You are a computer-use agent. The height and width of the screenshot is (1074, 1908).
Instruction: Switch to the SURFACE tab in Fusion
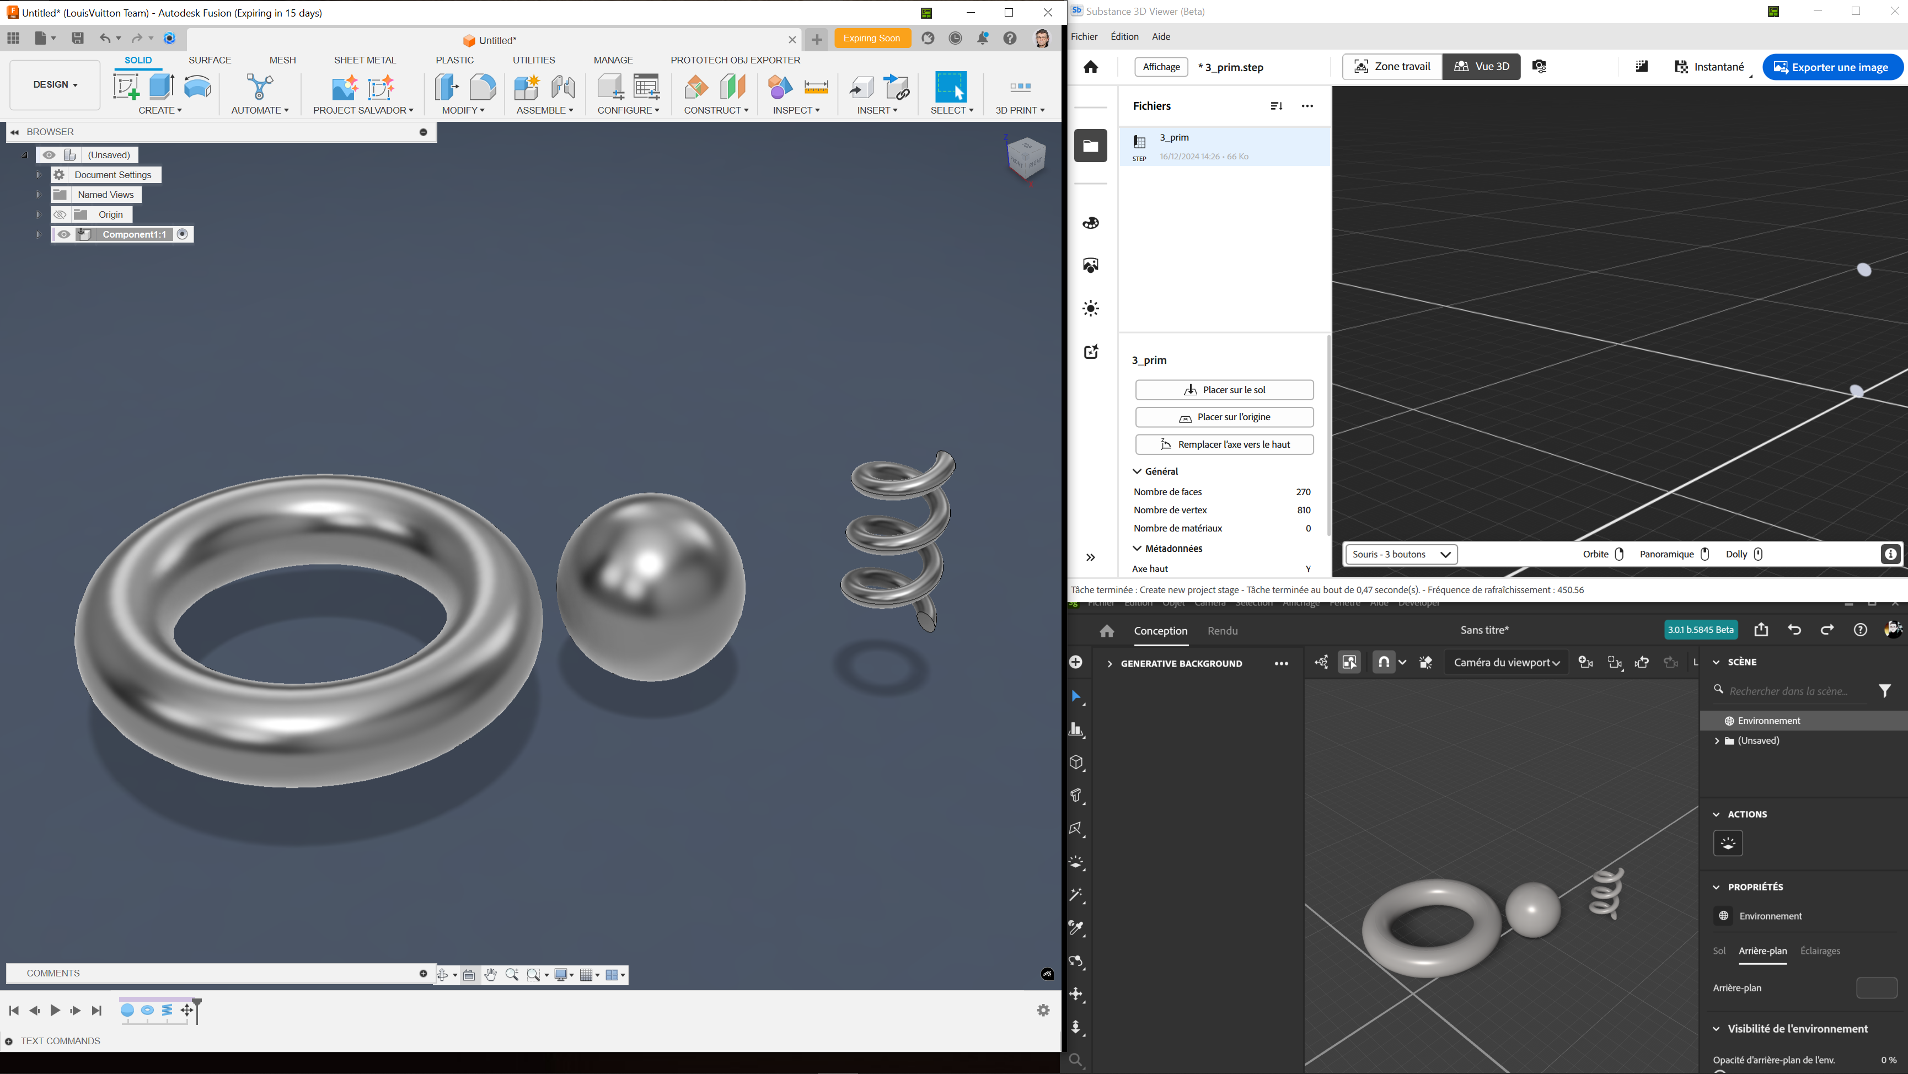(x=210, y=60)
